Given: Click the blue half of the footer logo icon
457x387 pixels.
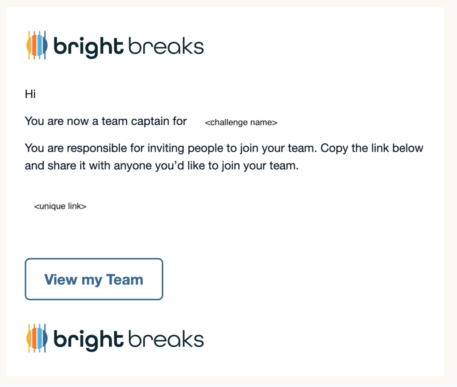Looking at the screenshot, I should [42, 338].
